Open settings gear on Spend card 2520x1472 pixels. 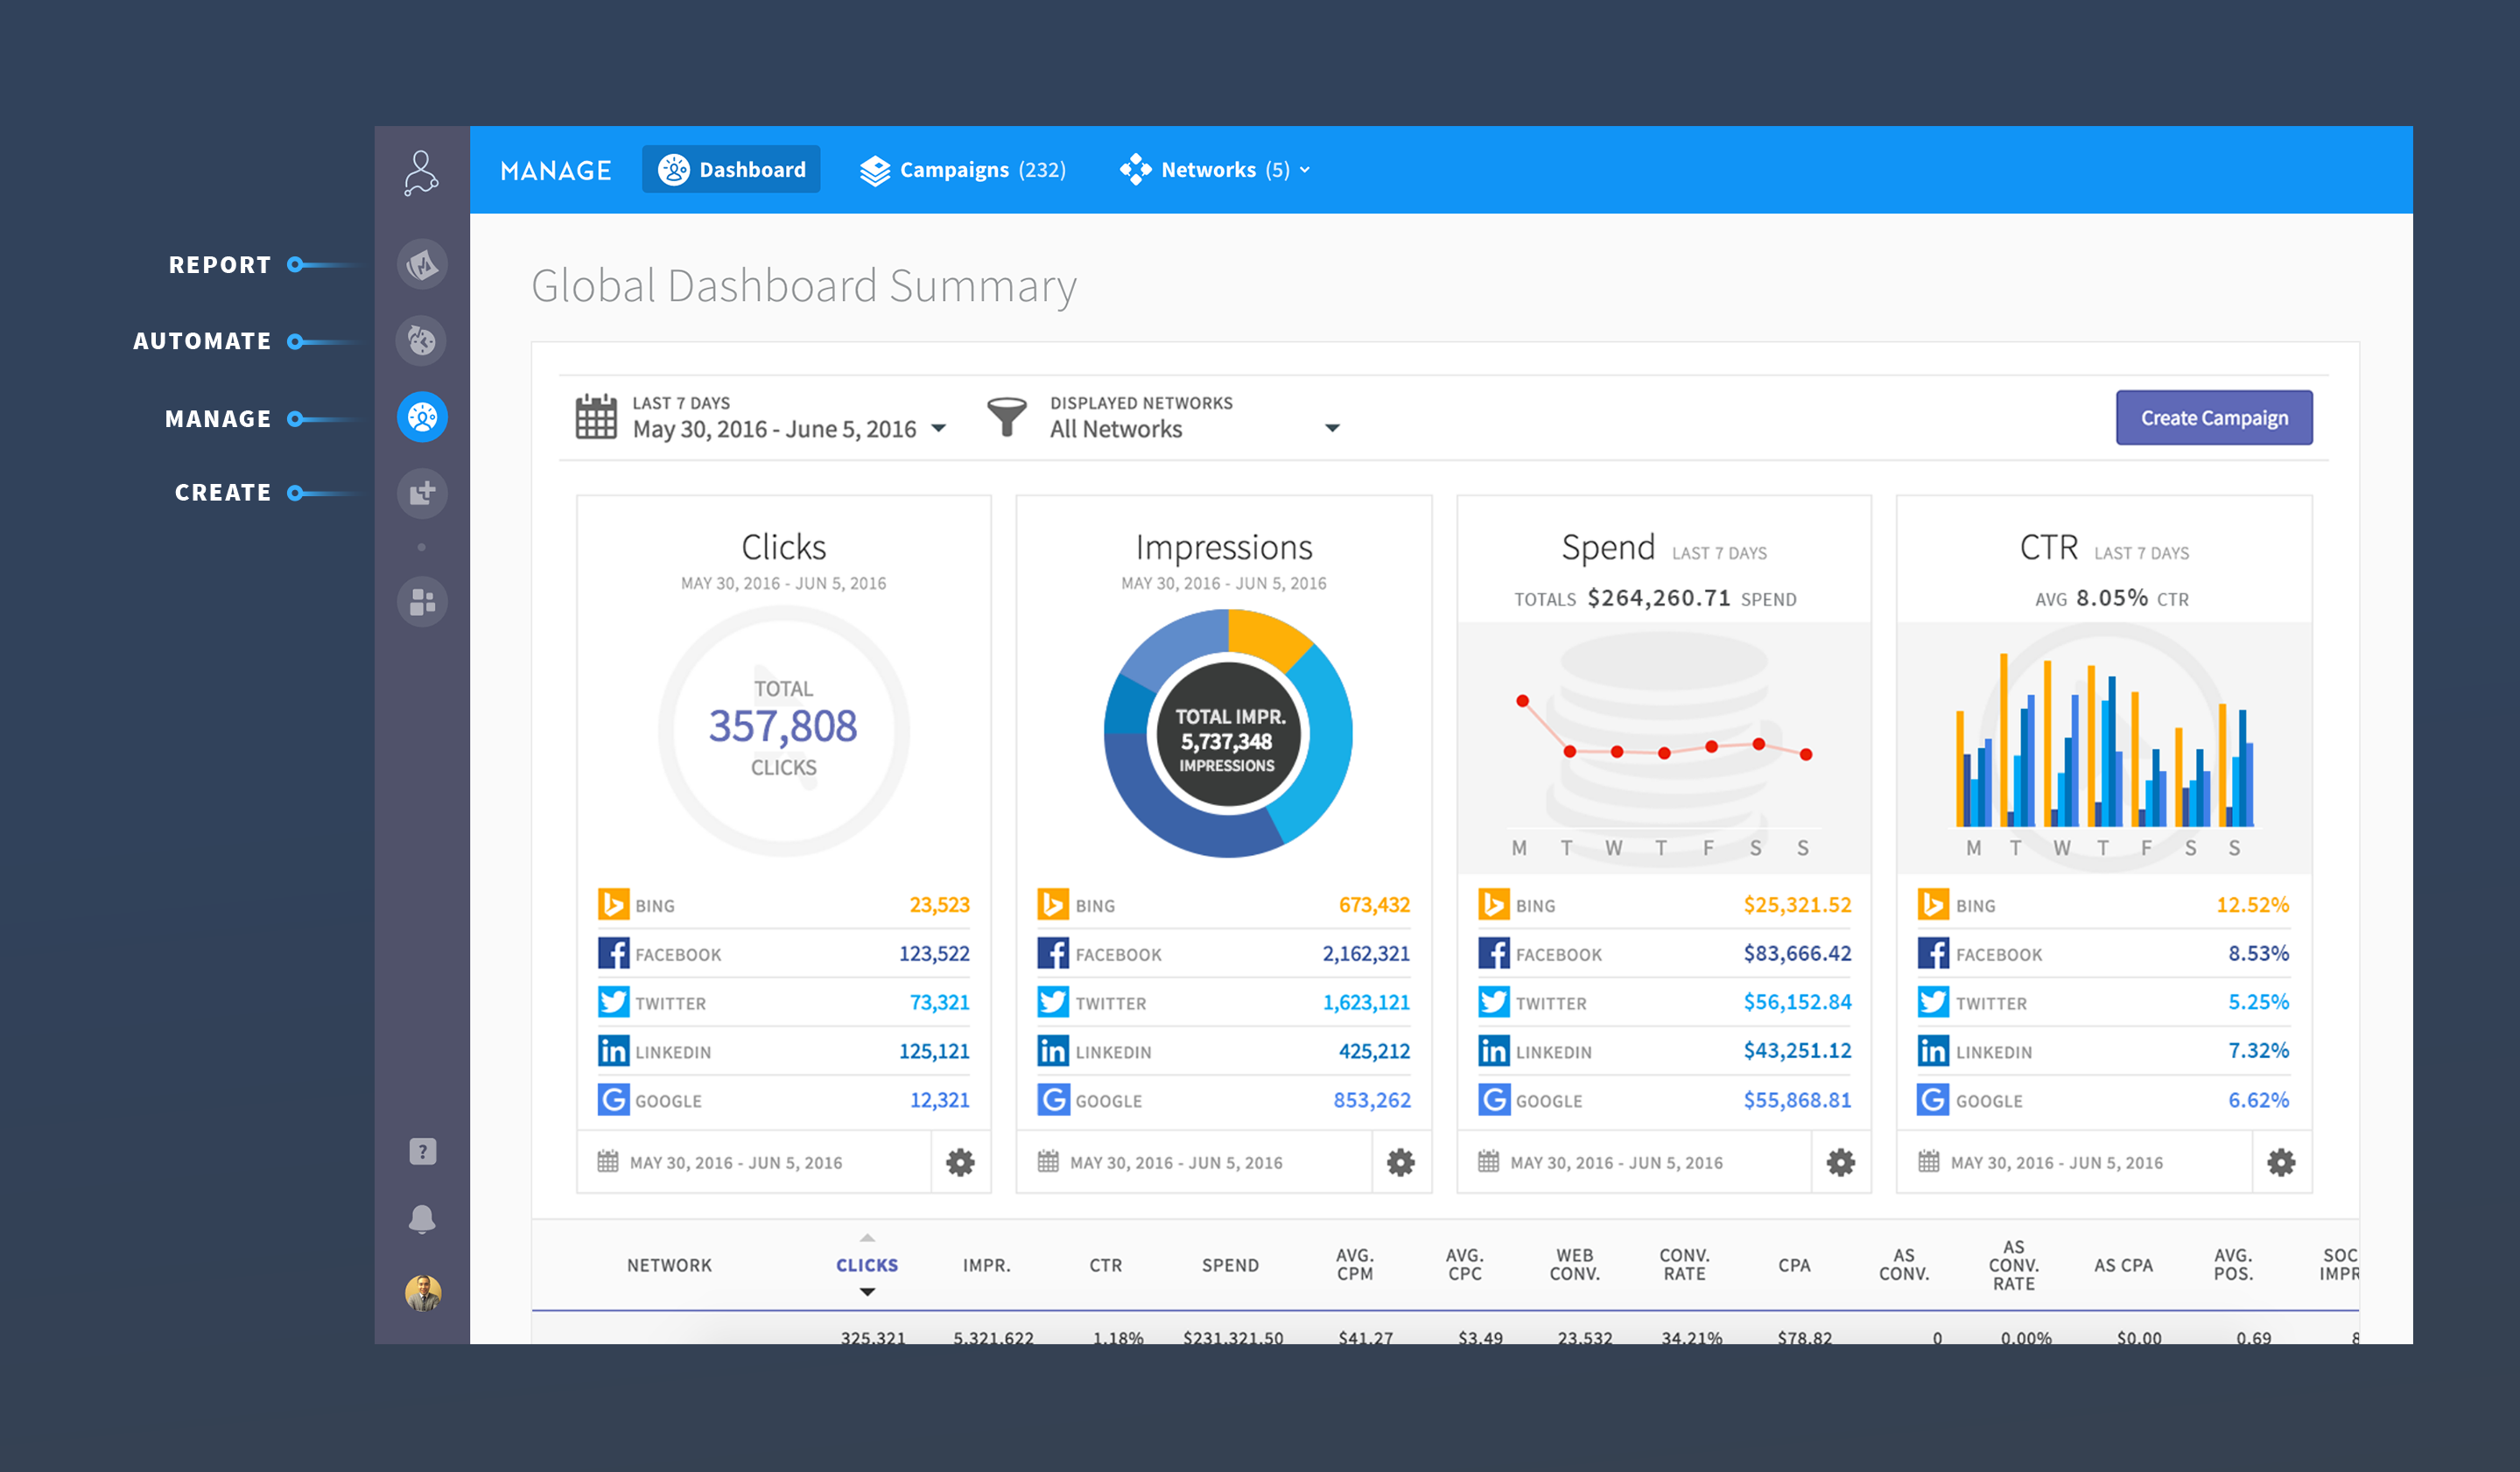click(1840, 1162)
